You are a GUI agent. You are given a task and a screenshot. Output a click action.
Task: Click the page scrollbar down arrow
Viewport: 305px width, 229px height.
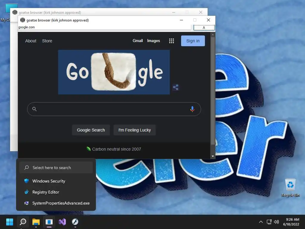click(x=213, y=156)
